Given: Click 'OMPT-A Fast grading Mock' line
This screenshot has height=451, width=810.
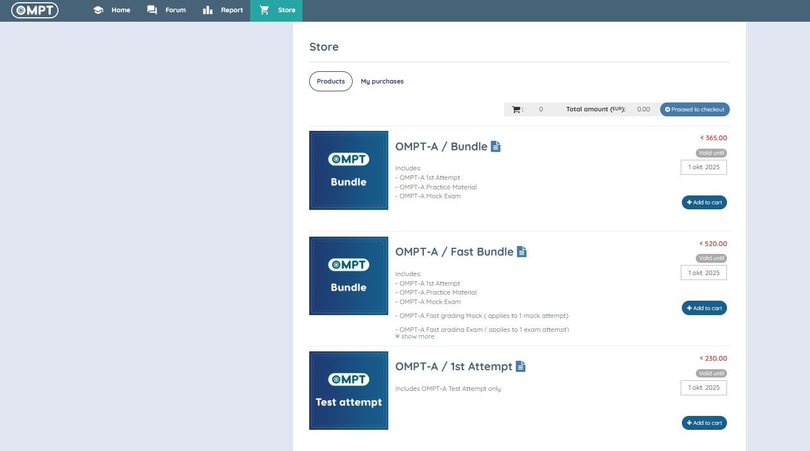Looking at the screenshot, I should [x=482, y=316].
